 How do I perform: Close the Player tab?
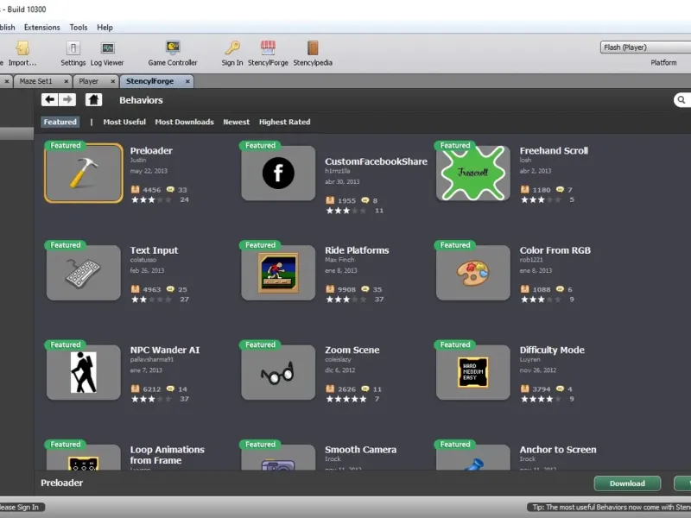point(113,81)
